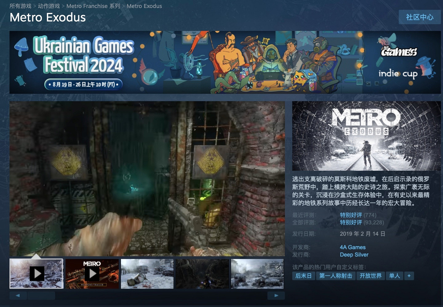Viewport: 443px width, 307px height.
Task: Select the 后末日 tag
Action: (x=303, y=276)
